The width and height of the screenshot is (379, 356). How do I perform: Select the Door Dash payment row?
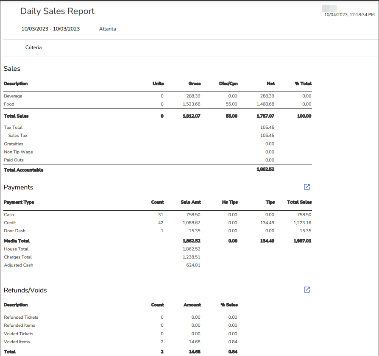[x=14, y=231]
